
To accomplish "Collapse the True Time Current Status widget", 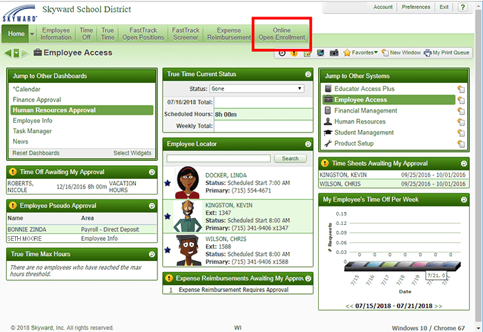I will pyautogui.click(x=308, y=75).
